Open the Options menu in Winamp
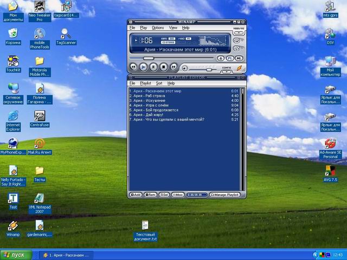The image size is (347, 260). (x=158, y=27)
